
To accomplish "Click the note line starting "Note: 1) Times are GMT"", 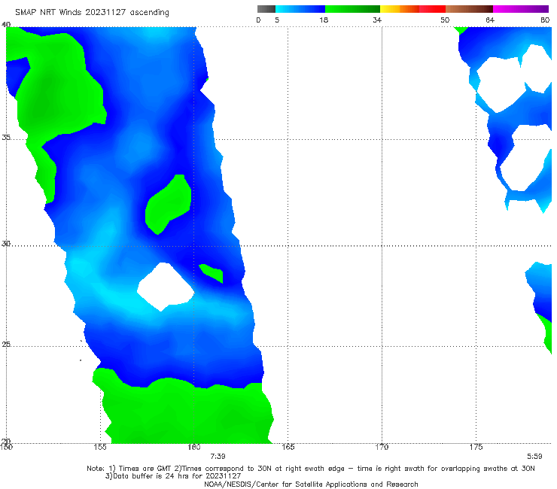I will pyautogui.click(x=311, y=469).
